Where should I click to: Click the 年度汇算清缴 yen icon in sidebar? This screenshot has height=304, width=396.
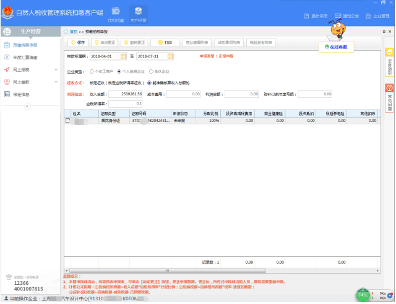click(7, 58)
